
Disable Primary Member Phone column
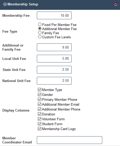click(x=40, y=99)
